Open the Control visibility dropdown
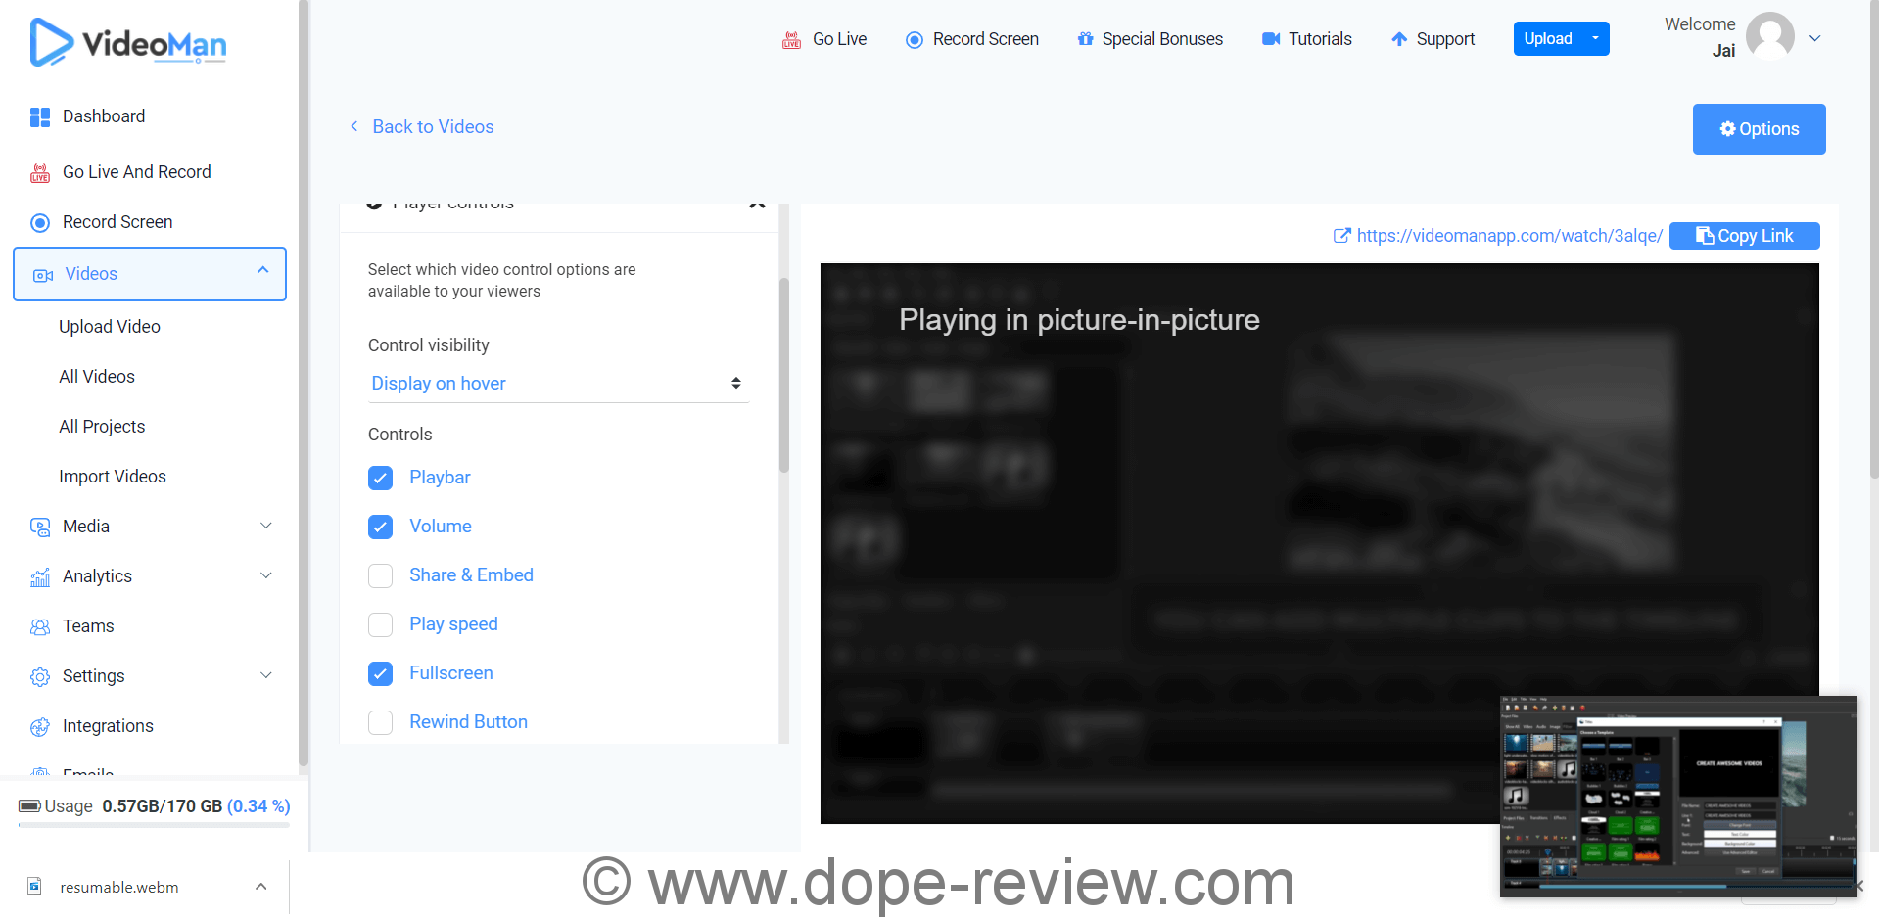 click(x=557, y=384)
